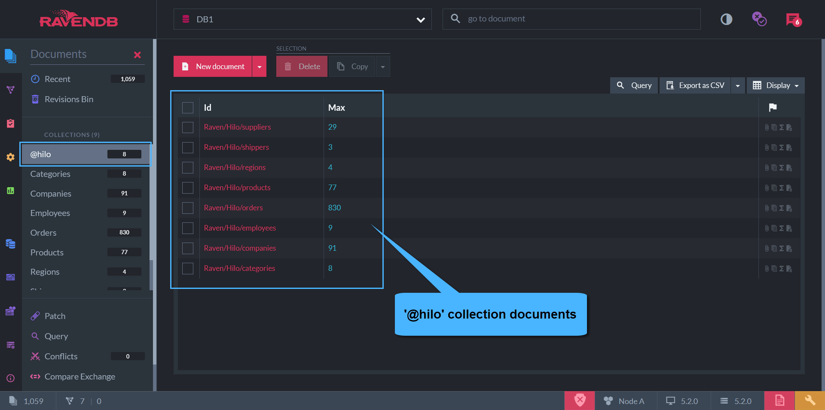Open the notifications icon with badge 6
The height and width of the screenshot is (410, 825).
794,19
